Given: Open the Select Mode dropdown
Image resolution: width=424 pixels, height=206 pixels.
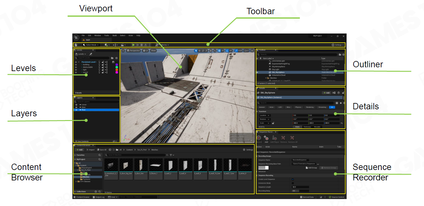Looking at the screenshot, I should tap(91, 45).
